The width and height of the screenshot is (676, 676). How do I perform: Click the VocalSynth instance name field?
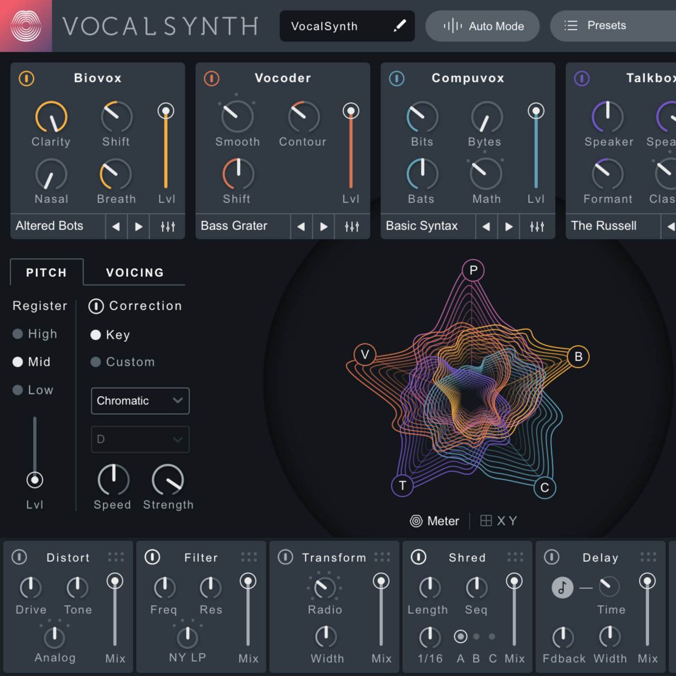[347, 26]
